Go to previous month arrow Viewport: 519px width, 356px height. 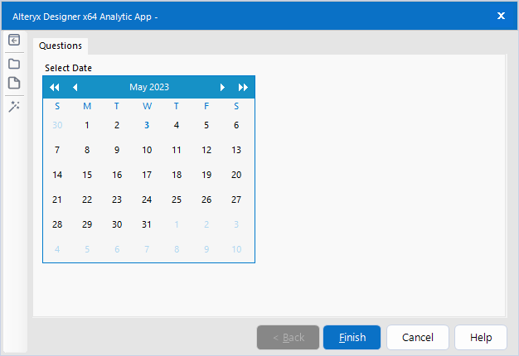[x=75, y=87]
